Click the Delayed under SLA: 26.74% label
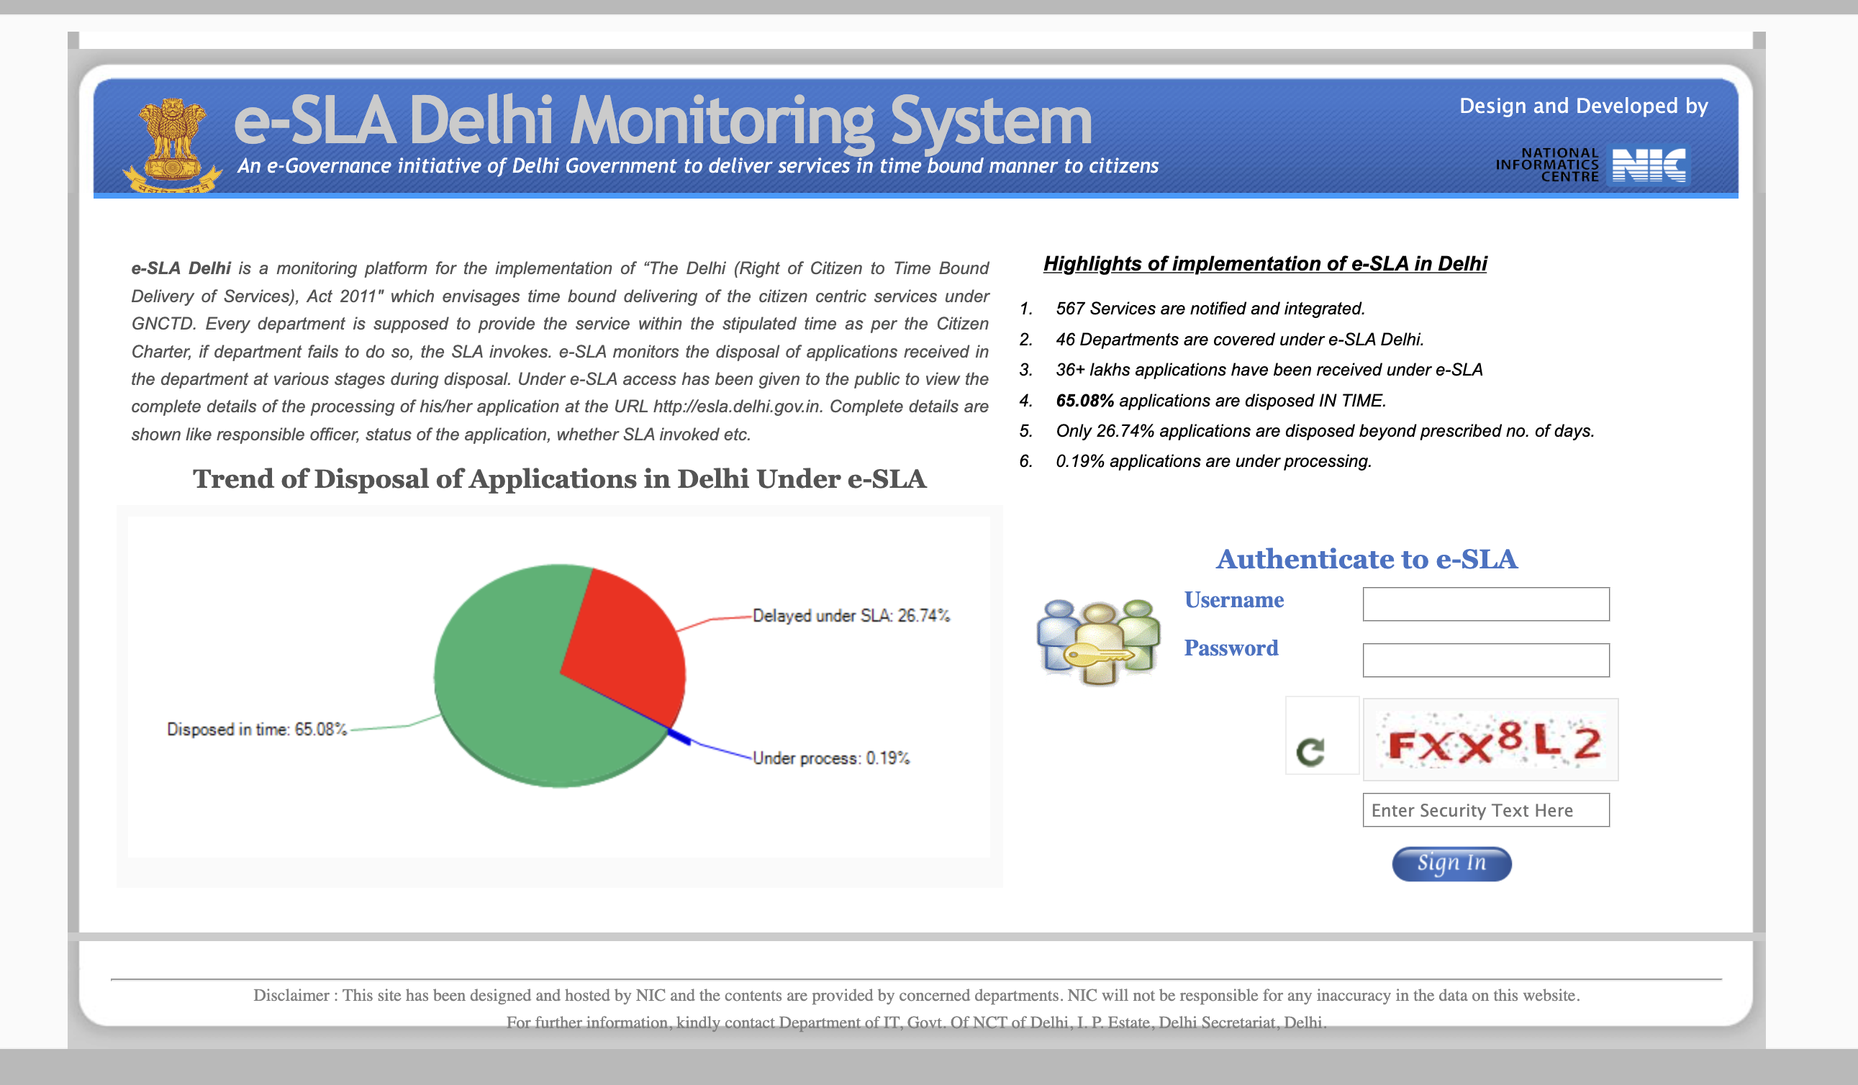 coord(851,615)
